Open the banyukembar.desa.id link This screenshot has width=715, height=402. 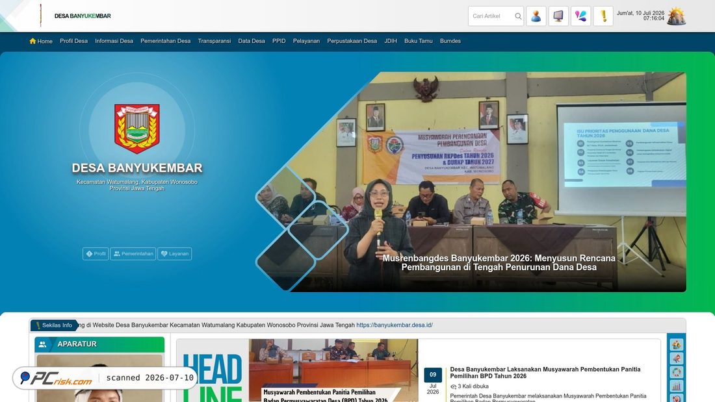(395, 325)
